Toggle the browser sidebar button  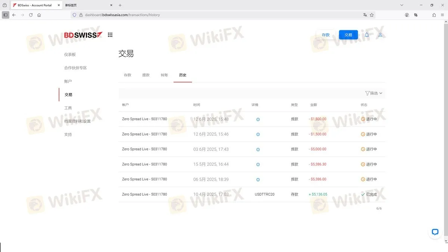(6, 15)
